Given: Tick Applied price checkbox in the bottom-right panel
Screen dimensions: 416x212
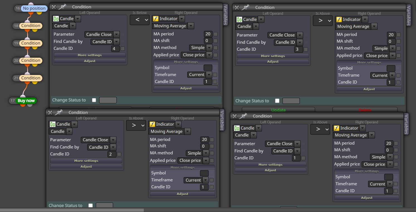Looking at the screenshot, I should coord(396,164).
